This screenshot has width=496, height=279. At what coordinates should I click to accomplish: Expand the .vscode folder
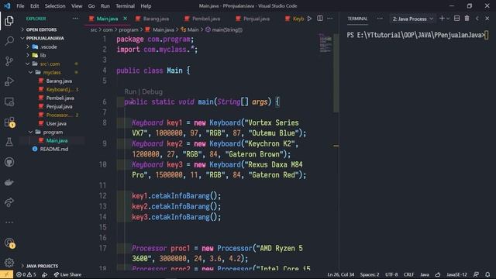[48, 46]
